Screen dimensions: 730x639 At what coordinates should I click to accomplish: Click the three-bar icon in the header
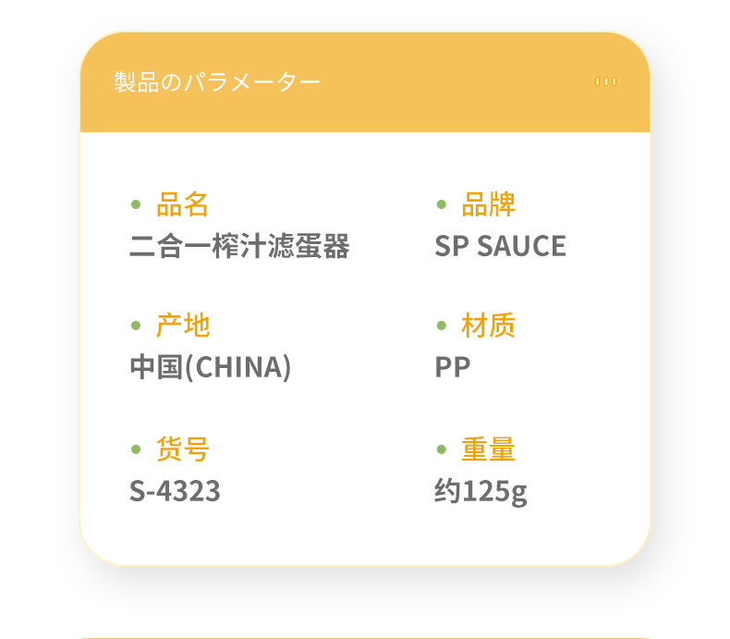[606, 81]
